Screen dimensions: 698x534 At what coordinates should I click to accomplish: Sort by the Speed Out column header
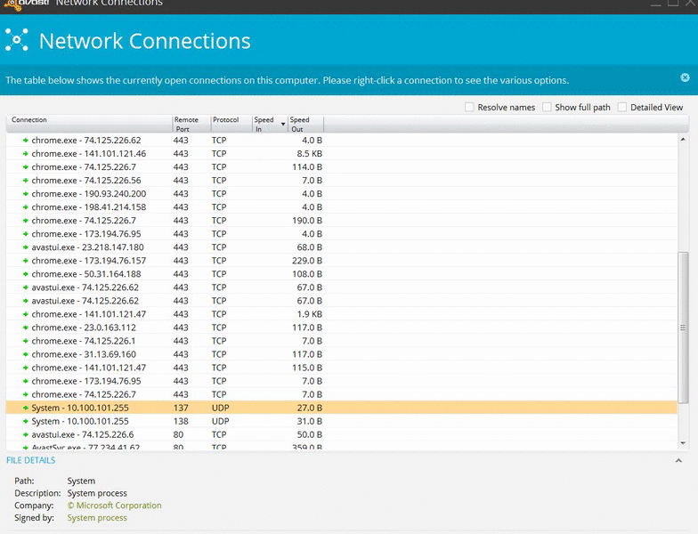coord(306,125)
